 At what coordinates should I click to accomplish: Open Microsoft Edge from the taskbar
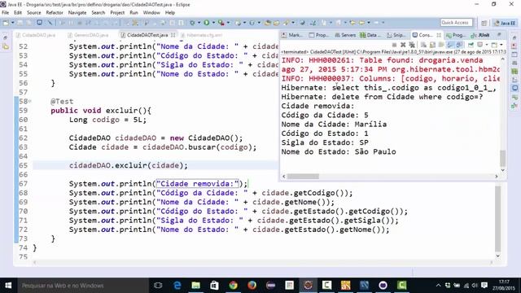click(x=177, y=286)
